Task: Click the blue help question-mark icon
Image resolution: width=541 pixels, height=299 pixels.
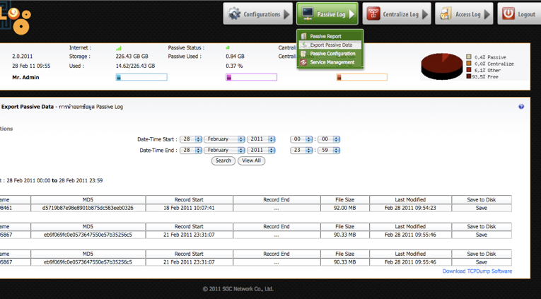Action: 521,107
